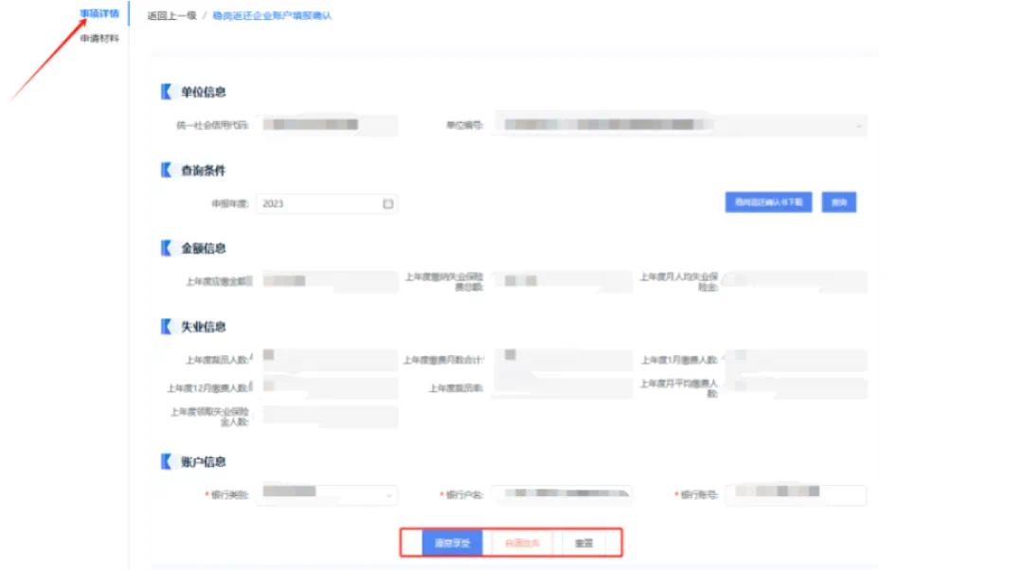This screenshot has width=1023, height=570.
Task: Expand the 单位编号 dropdown
Action: click(x=858, y=125)
